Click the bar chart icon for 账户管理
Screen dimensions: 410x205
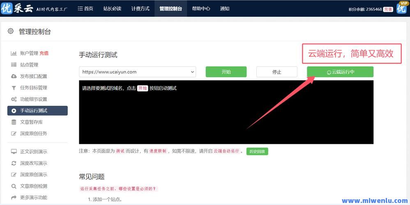click(14, 53)
